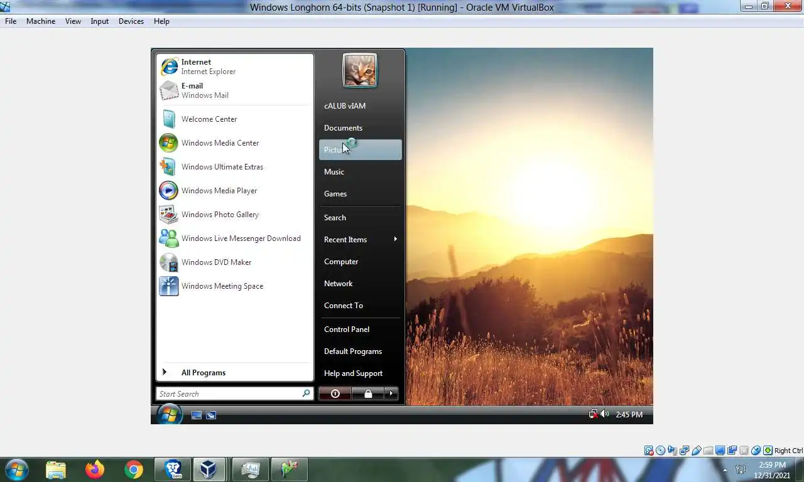This screenshot has height=482, width=804.
Task: Launch Firefox from host taskbar
Action: click(95, 469)
